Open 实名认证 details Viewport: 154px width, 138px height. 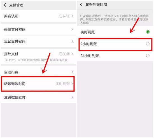[39, 16]
